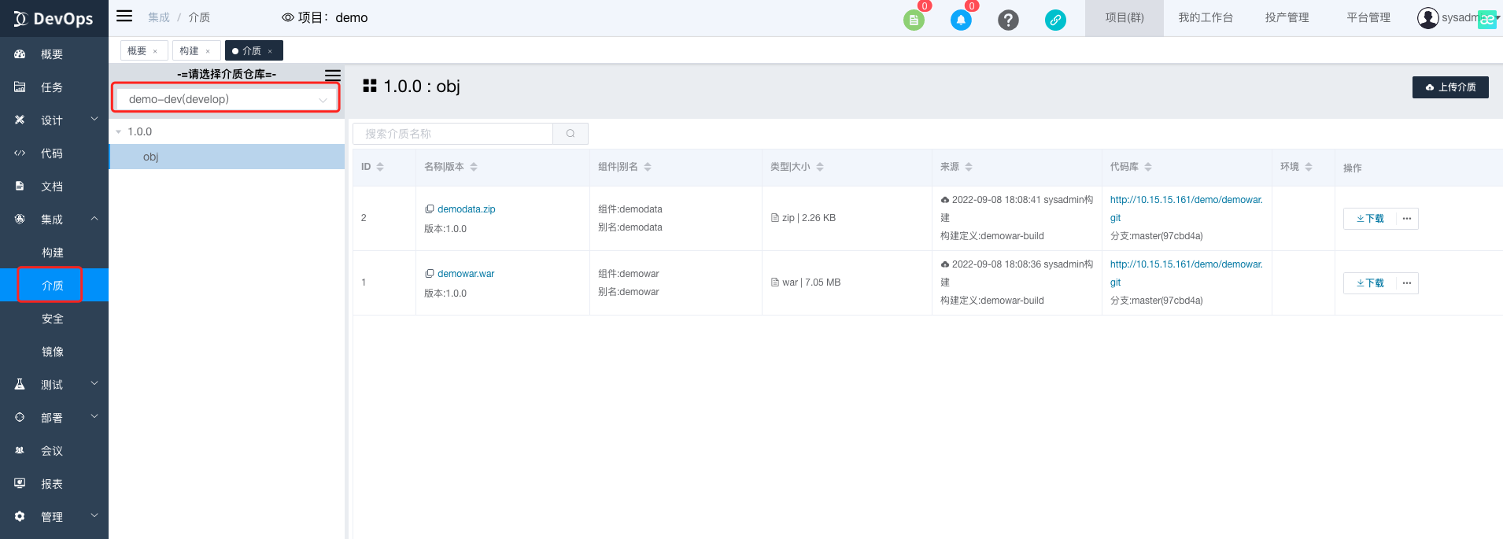Open the demo-dev(develop) repository dropdown
This screenshot has height=539, width=1503.
pos(227,99)
